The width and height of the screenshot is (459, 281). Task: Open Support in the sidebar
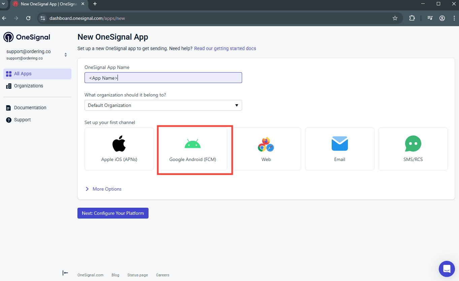click(37, 120)
